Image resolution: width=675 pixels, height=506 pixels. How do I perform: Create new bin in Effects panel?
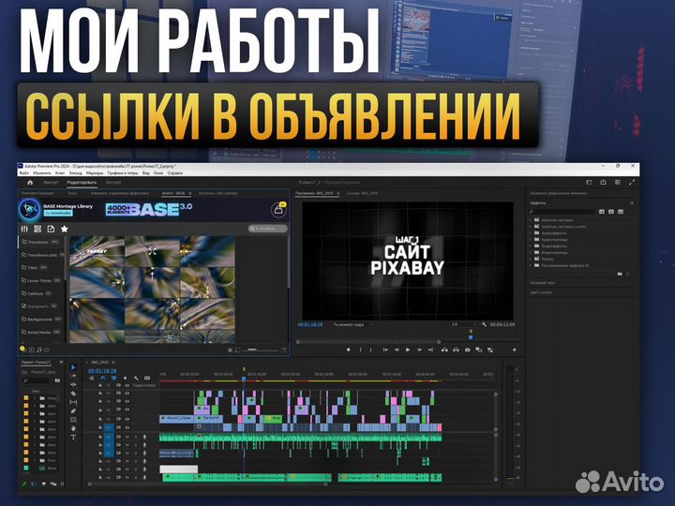point(620,274)
